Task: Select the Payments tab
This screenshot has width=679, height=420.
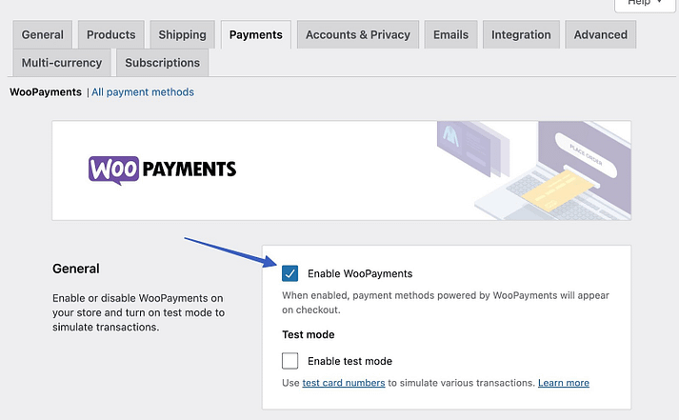Action: 255,35
